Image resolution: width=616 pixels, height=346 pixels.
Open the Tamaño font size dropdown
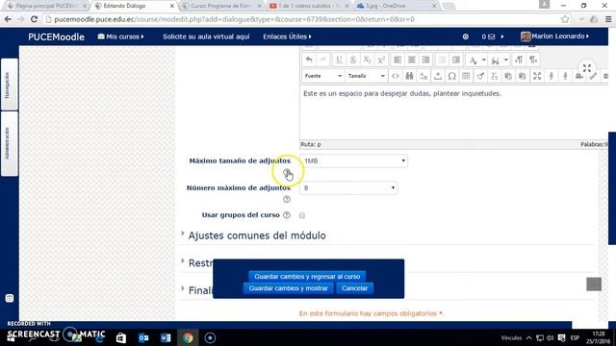[366, 76]
